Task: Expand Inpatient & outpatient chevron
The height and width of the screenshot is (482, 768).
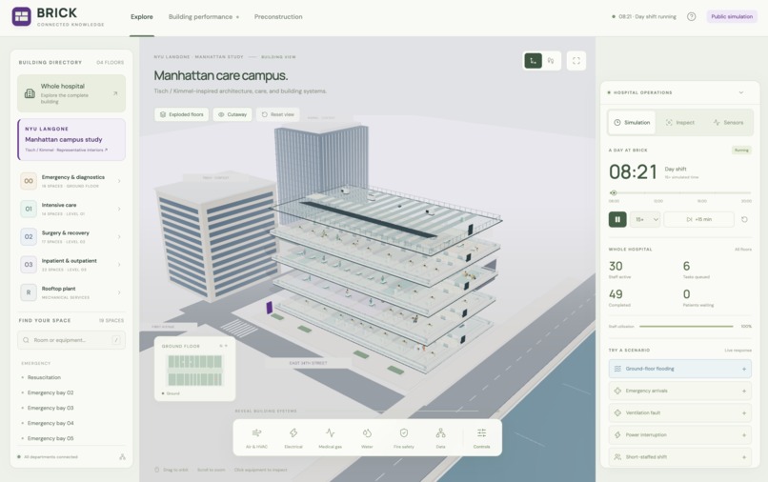Action: [119, 265]
